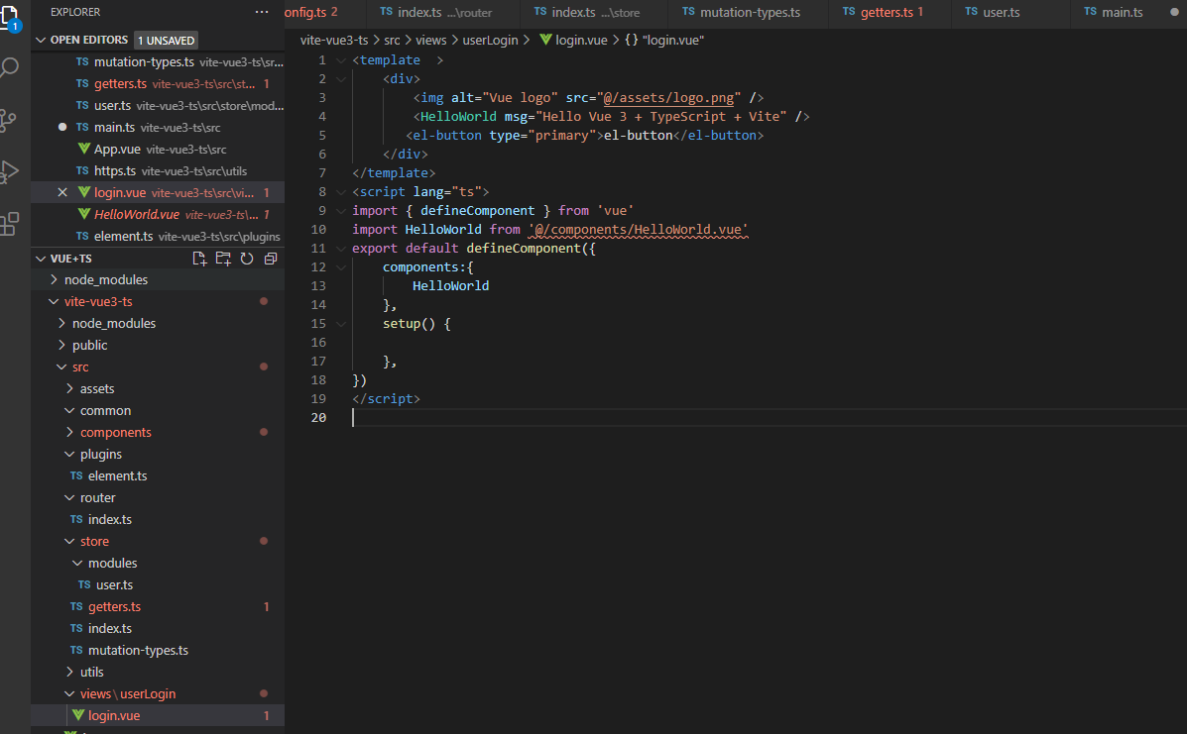Close login.vue in Open Editors
This screenshot has width=1187, height=734.
point(62,192)
